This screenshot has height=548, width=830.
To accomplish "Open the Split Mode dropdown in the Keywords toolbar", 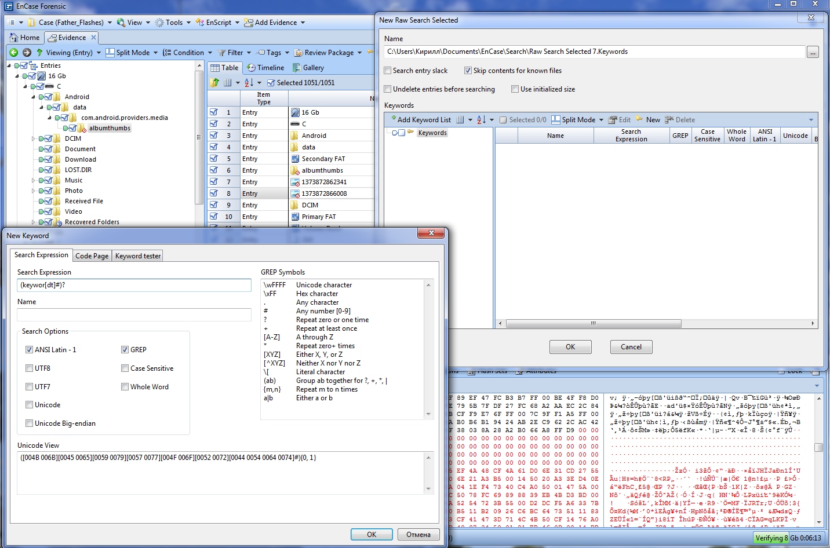I will pos(601,120).
